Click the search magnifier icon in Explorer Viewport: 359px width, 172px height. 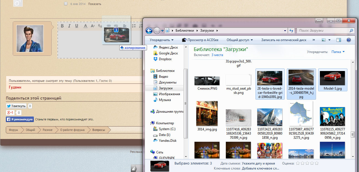pos(352,31)
